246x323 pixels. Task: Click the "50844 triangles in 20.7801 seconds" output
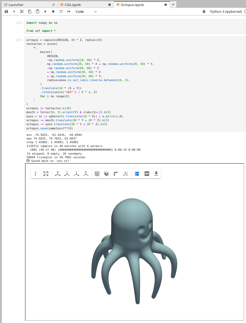point(56,157)
